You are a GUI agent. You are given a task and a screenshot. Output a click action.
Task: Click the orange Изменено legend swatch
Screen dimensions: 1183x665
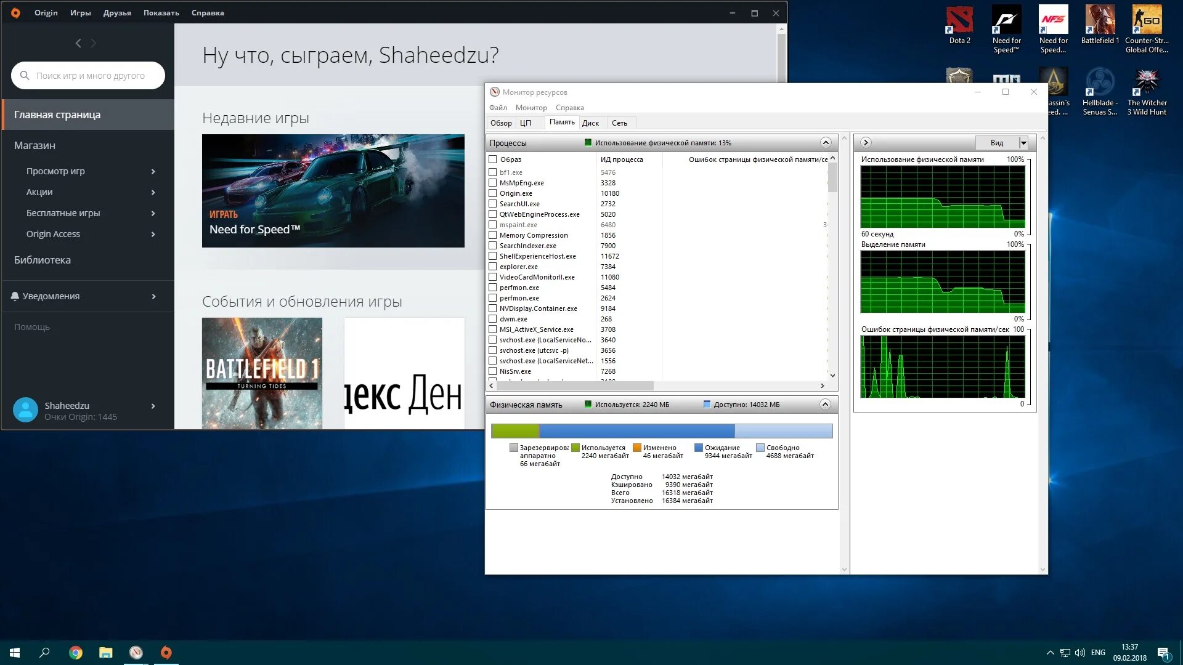tap(637, 448)
